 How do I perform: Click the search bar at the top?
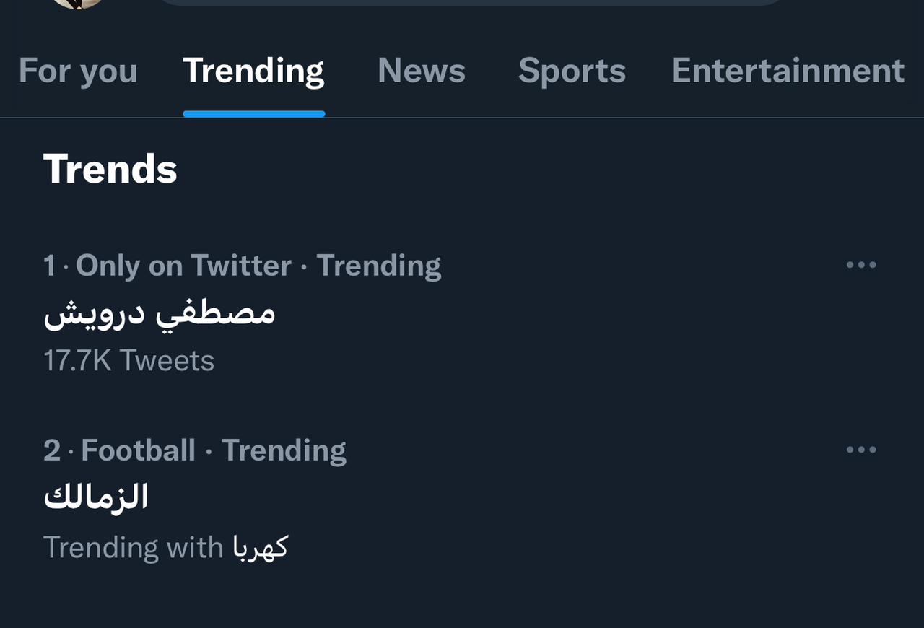point(469,2)
